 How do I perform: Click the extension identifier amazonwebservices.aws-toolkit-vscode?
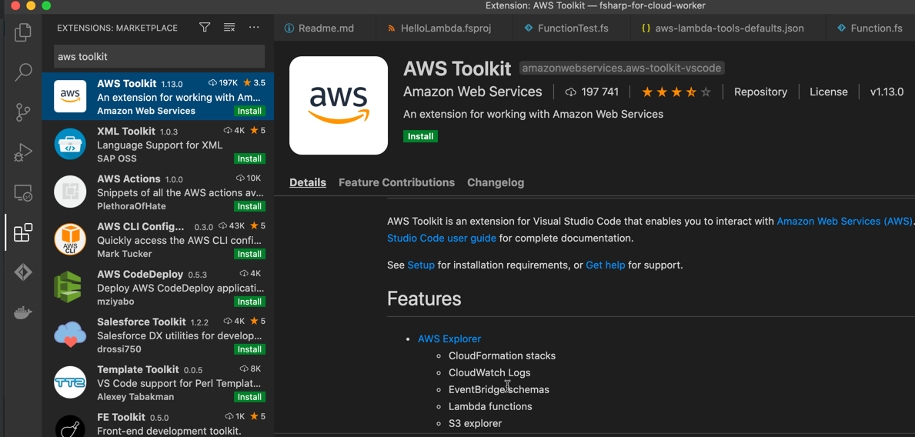[x=622, y=68]
